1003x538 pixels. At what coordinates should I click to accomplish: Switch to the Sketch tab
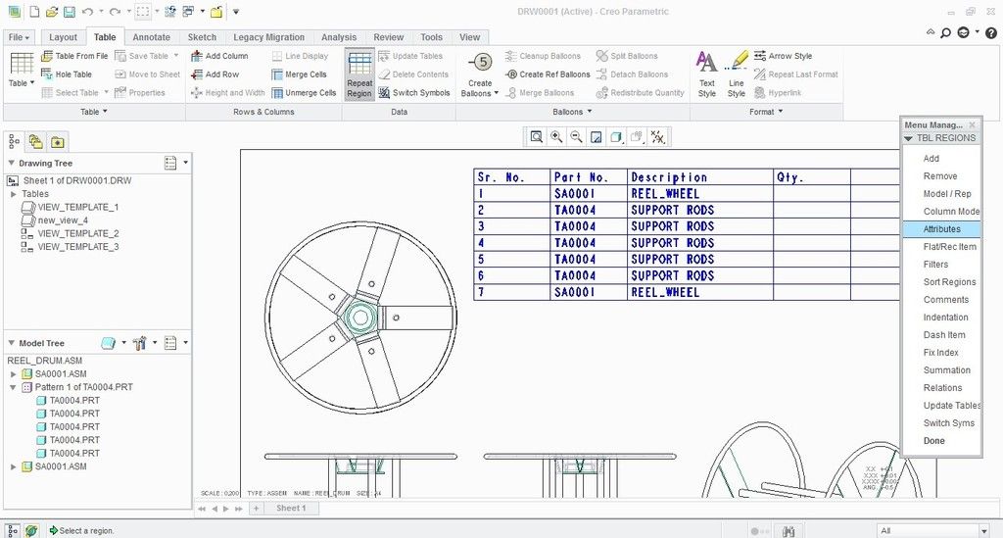pos(202,38)
